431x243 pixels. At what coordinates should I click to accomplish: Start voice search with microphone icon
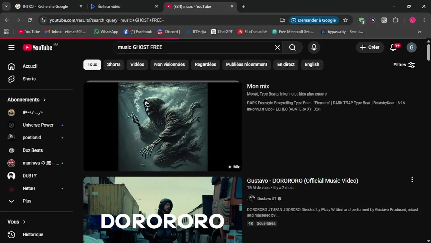click(314, 47)
